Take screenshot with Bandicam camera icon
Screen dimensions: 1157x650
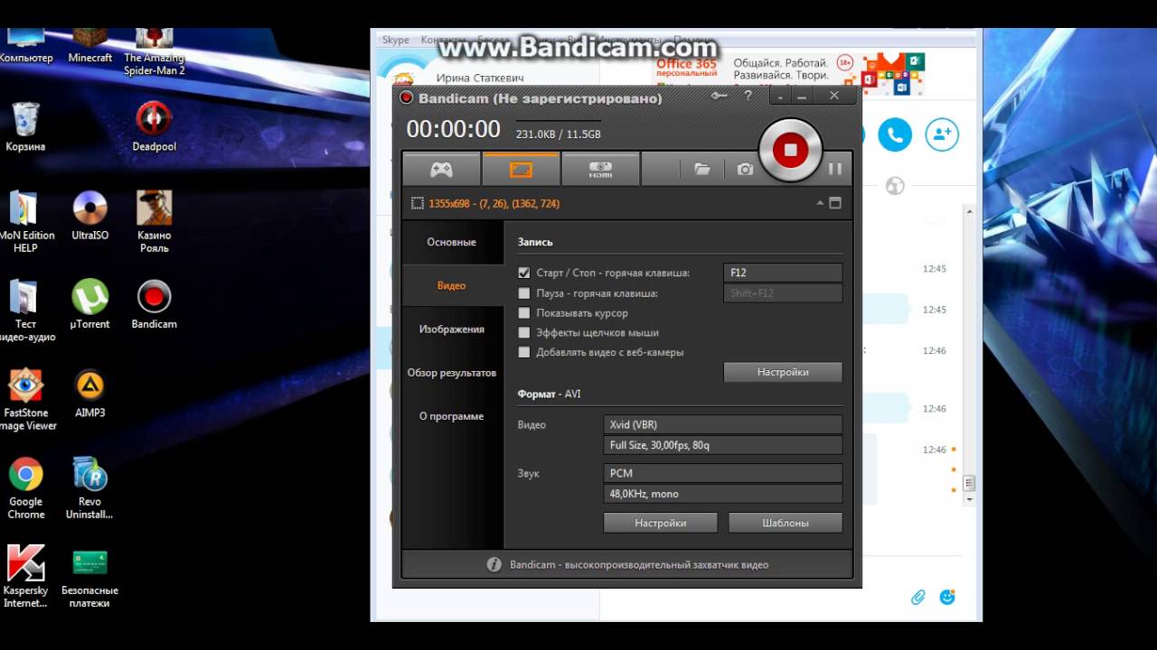point(745,169)
